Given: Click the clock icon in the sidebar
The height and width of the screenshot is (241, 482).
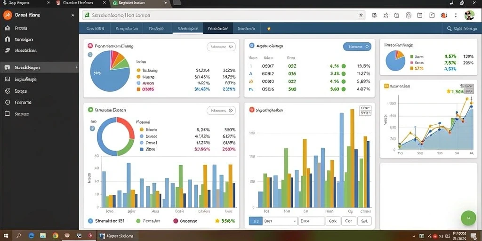Looking at the screenshot, I should (x=8, y=102).
